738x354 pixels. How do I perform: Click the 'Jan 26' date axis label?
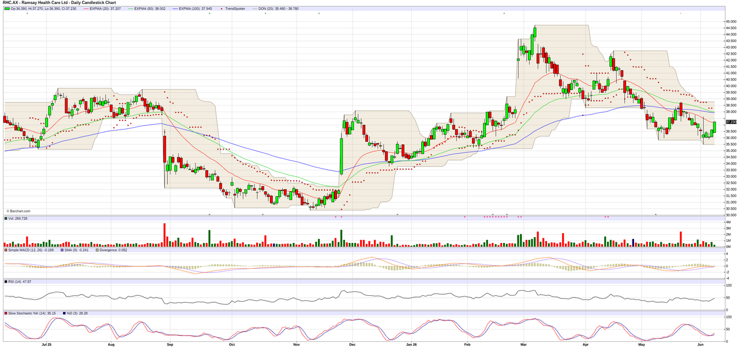[x=411, y=345]
